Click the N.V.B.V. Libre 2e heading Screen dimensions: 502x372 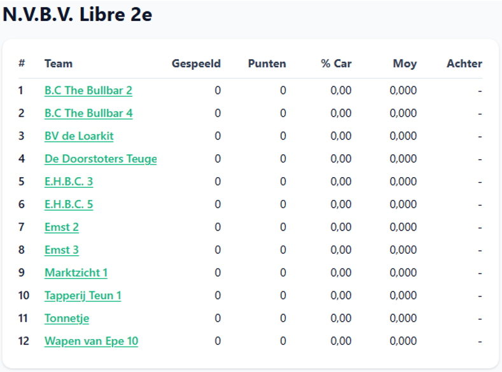pos(78,15)
